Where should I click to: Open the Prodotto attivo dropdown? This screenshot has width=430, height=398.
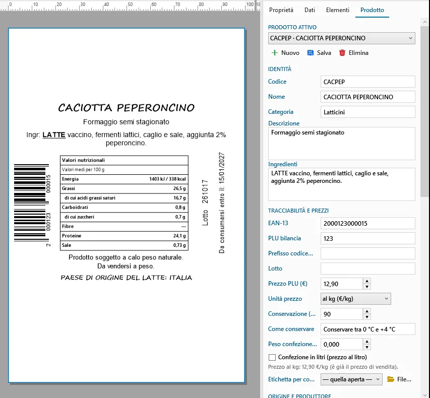pos(341,38)
